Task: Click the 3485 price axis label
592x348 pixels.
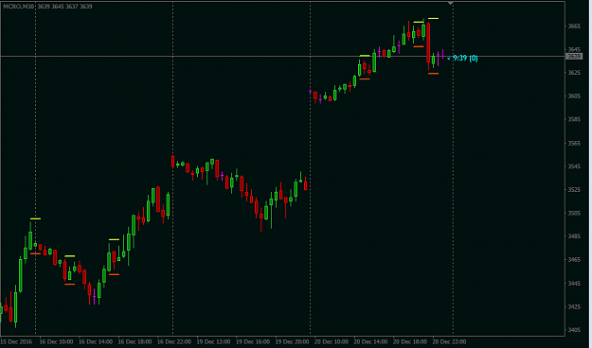Action: 574,236
